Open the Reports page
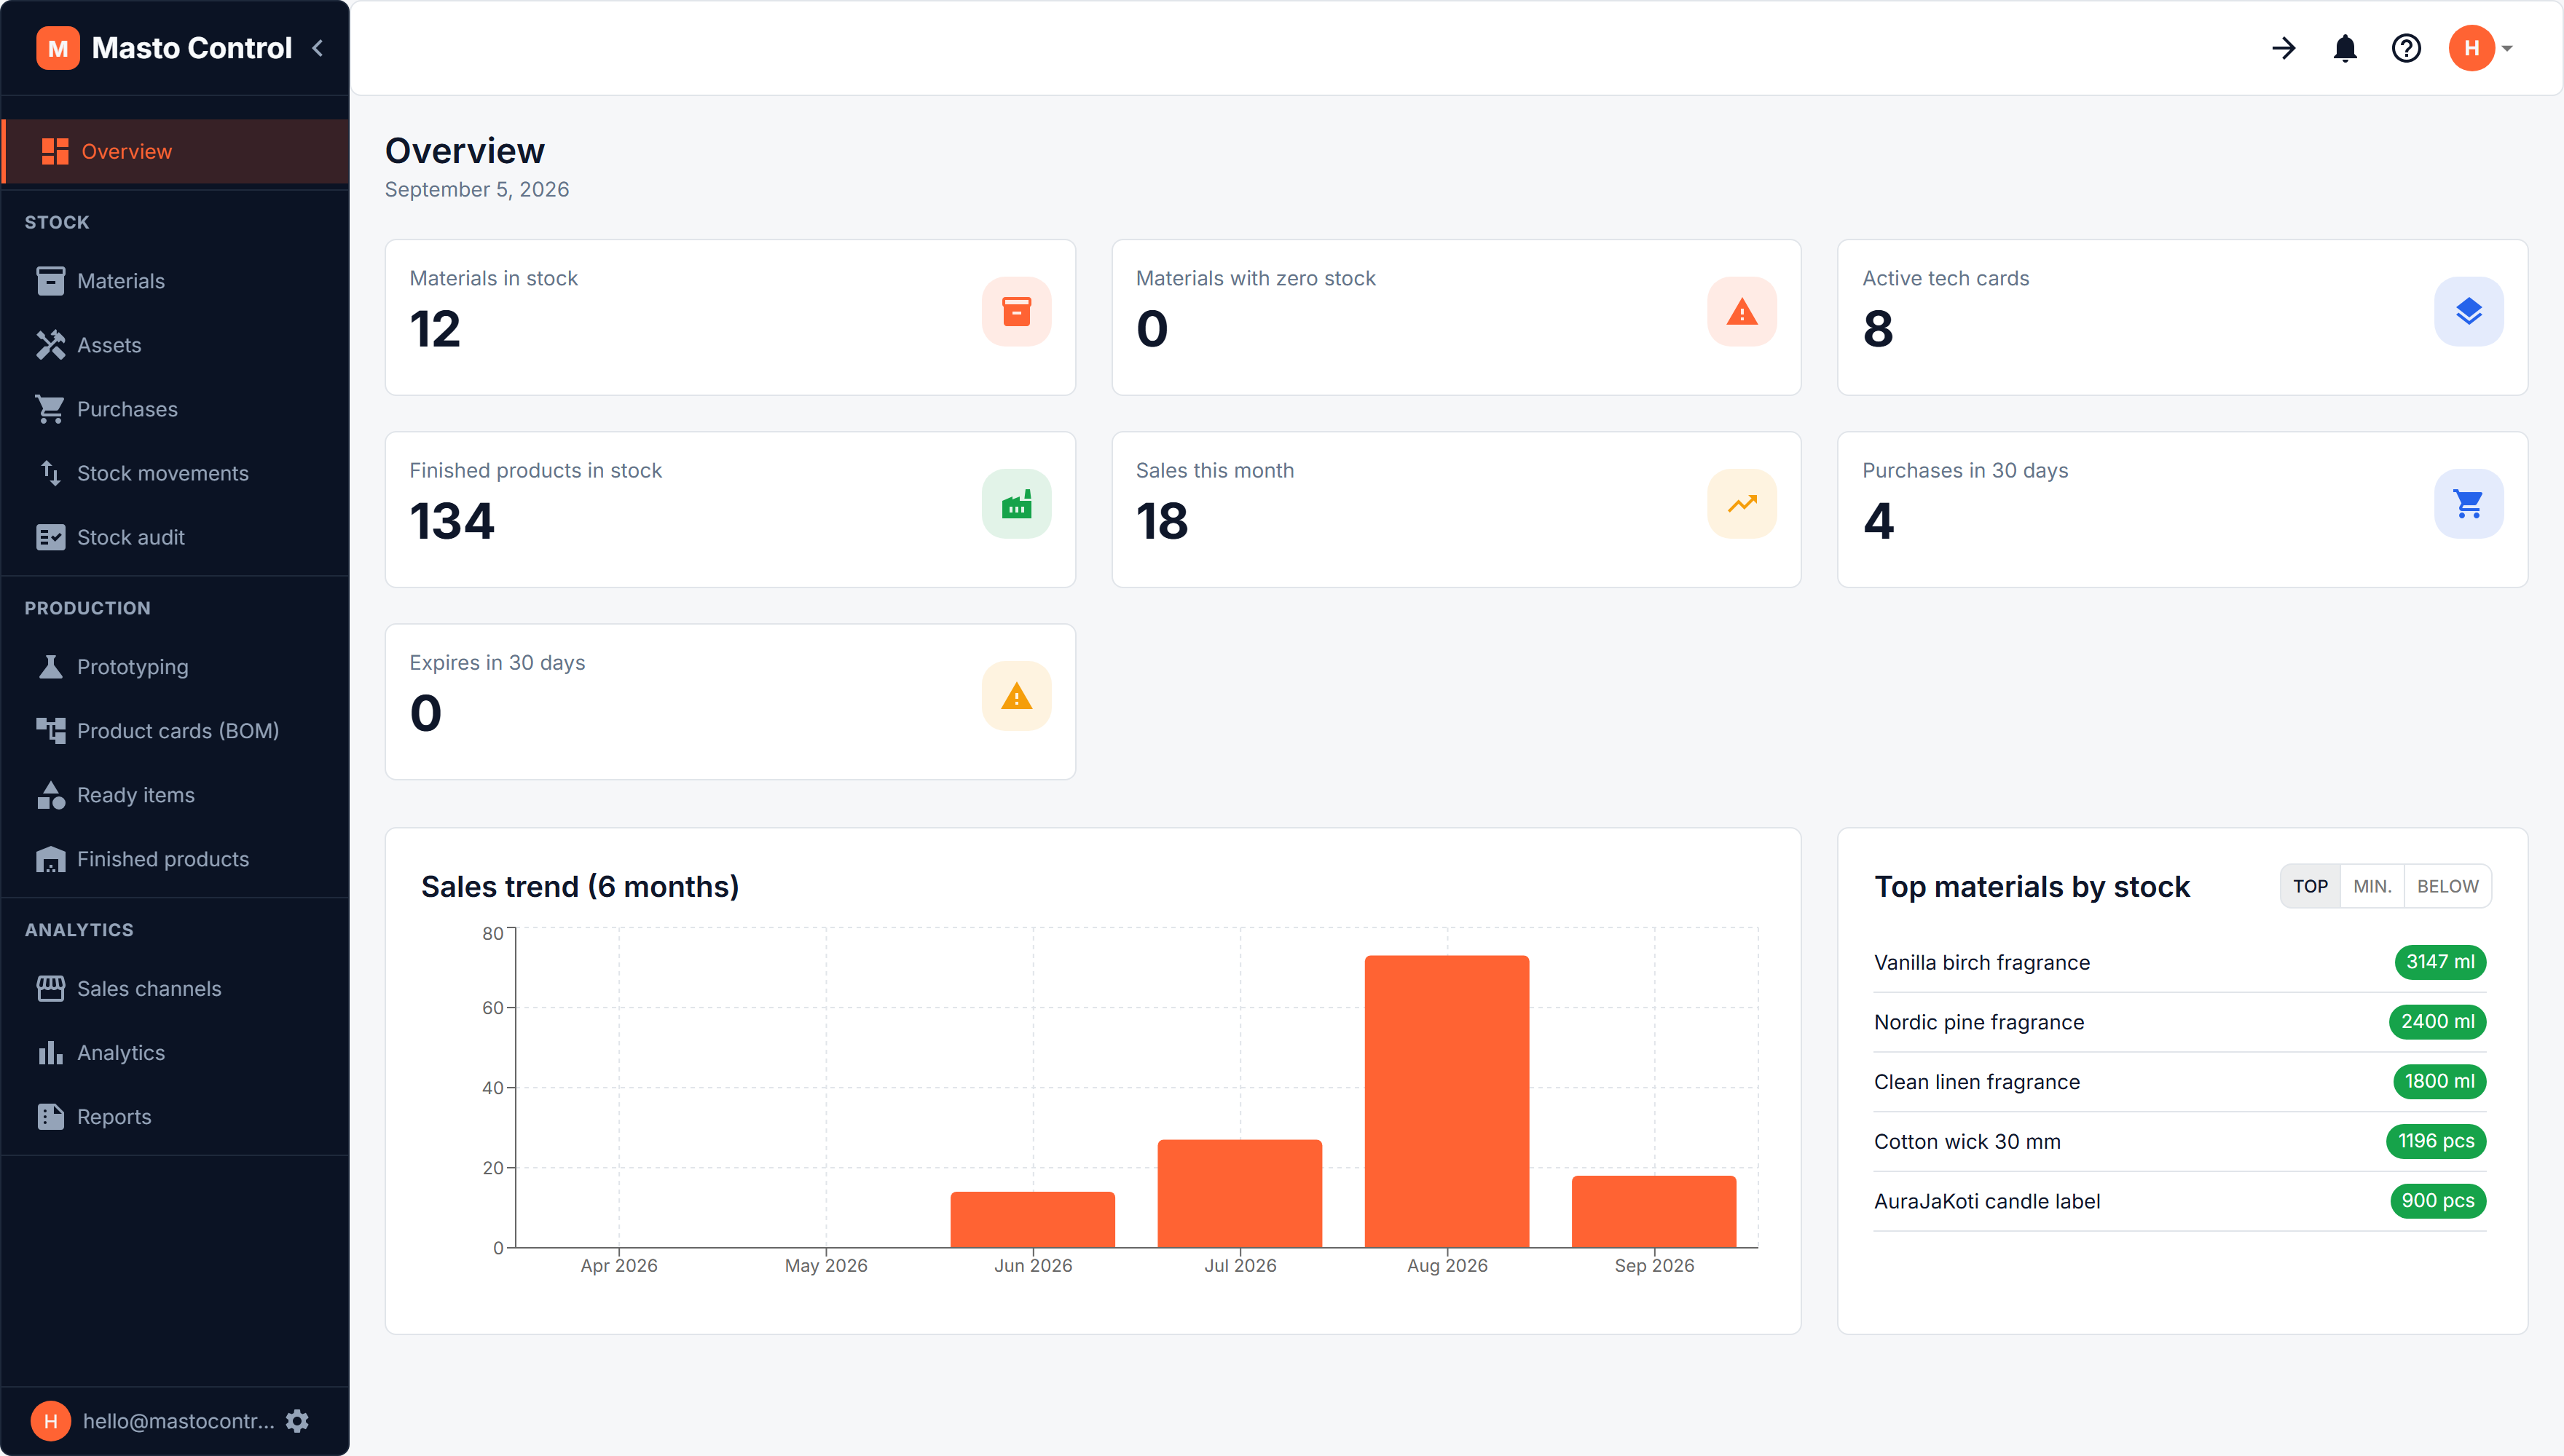 click(x=176, y=1117)
